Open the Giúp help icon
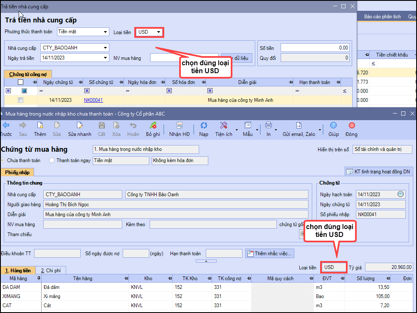The width and height of the screenshot is (417, 313). click(x=333, y=126)
